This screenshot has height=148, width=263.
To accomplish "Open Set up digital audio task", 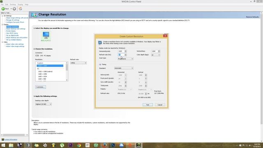I will click(12, 35).
